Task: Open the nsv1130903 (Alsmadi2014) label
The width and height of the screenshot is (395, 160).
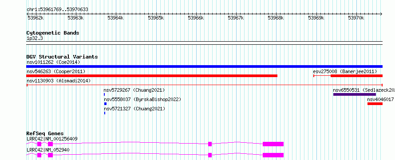Action: pos(59,81)
